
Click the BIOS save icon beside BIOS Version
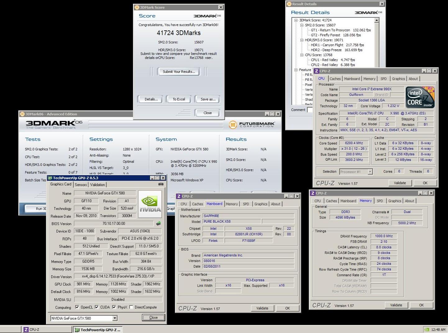[x=158, y=223]
